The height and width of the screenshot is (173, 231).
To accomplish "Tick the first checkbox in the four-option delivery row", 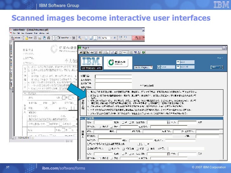I will 109,149.
